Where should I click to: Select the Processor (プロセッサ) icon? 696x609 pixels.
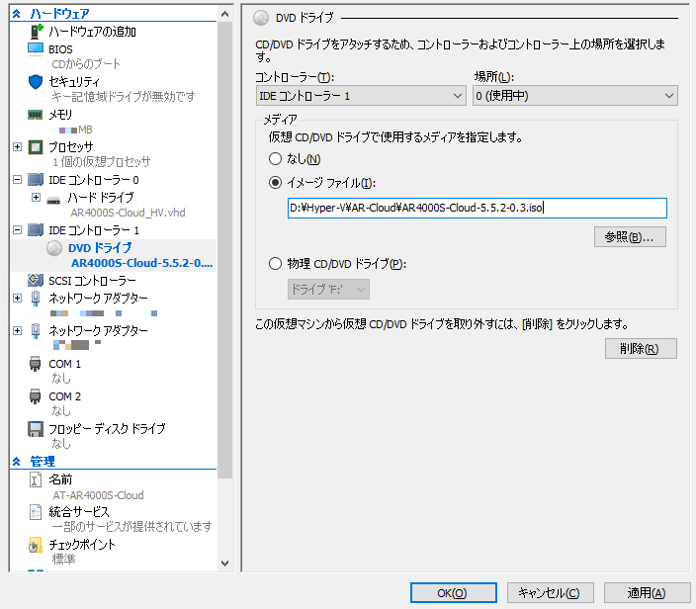(x=36, y=147)
